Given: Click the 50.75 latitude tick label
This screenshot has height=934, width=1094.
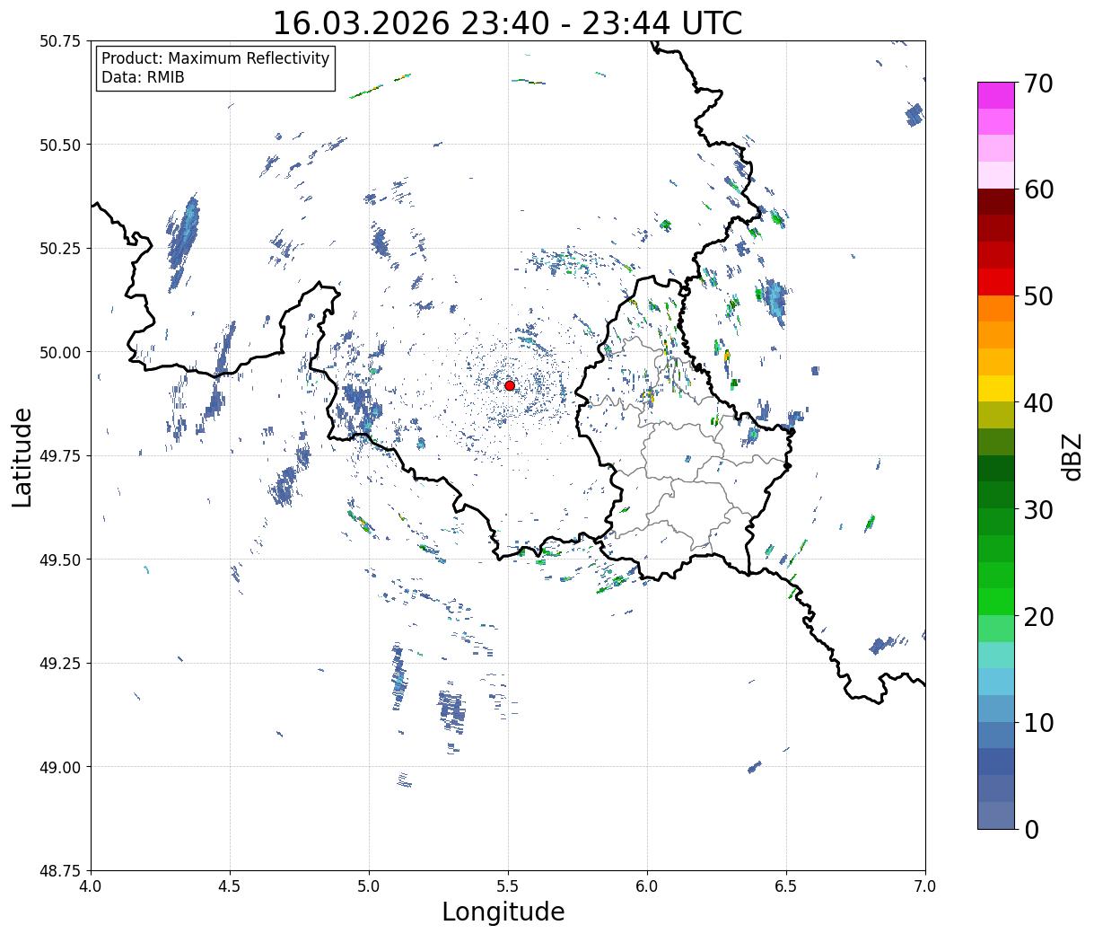Looking at the screenshot, I should pos(60,41).
